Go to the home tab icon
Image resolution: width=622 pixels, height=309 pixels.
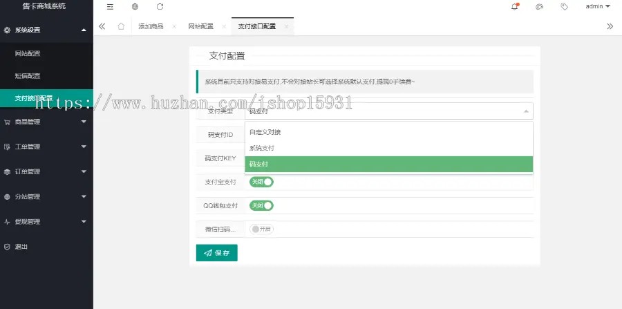tap(121, 26)
